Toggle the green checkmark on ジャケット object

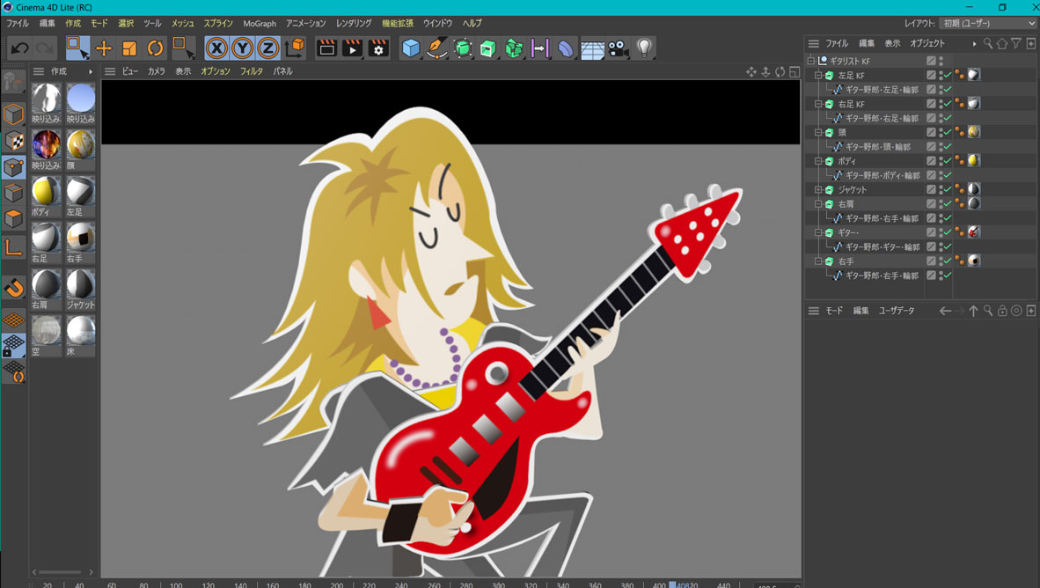[x=948, y=189]
